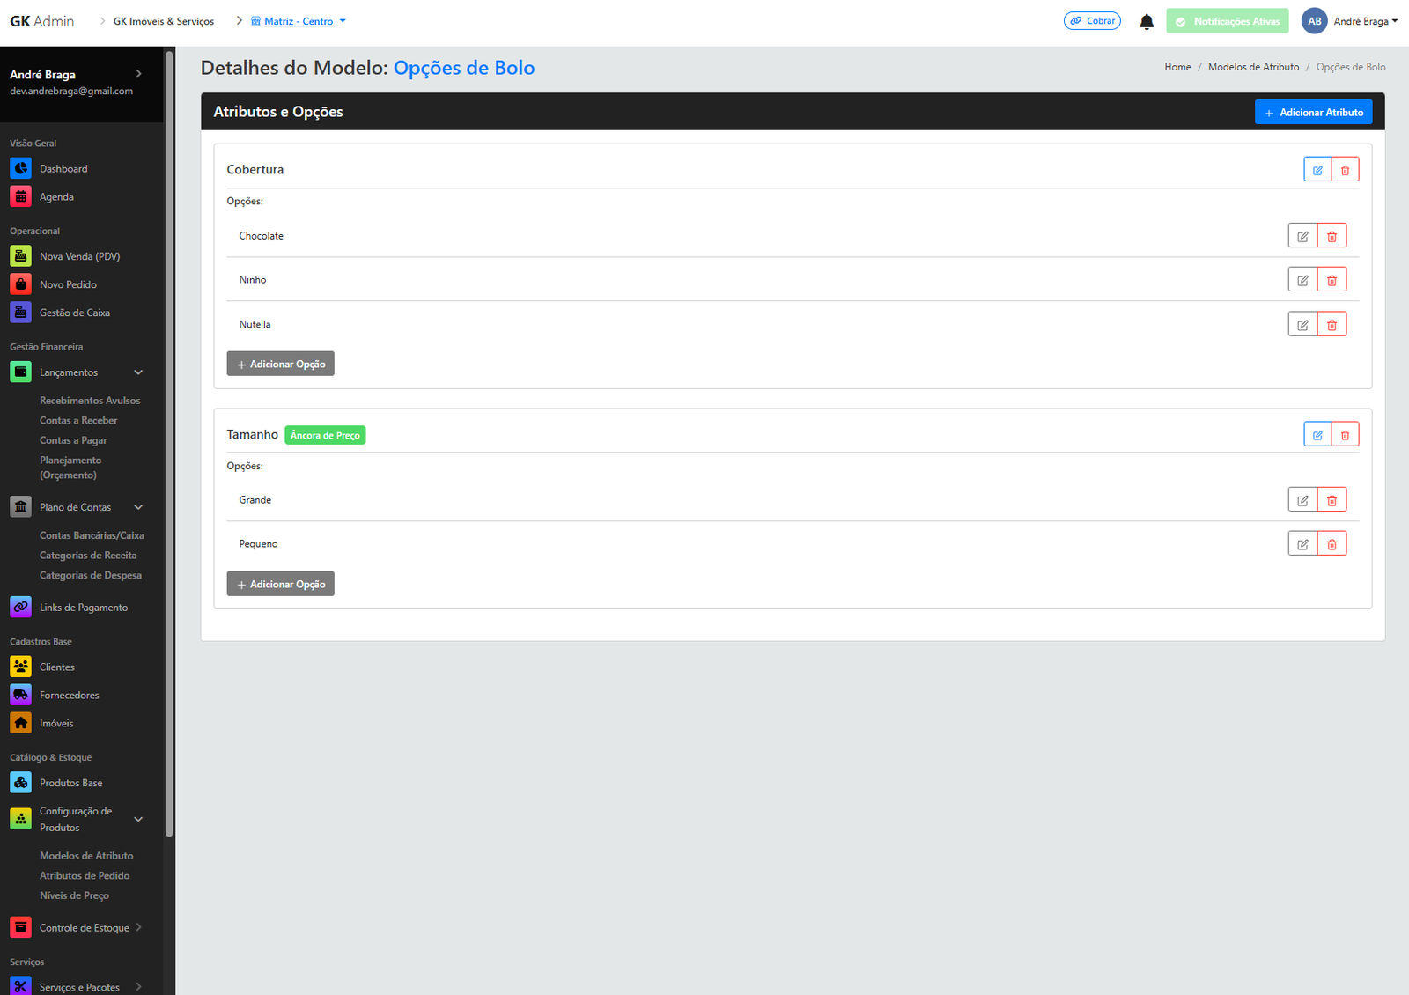Viewport: 1409px width, 995px height.
Task: Delete the Nutella option
Action: (x=1332, y=325)
